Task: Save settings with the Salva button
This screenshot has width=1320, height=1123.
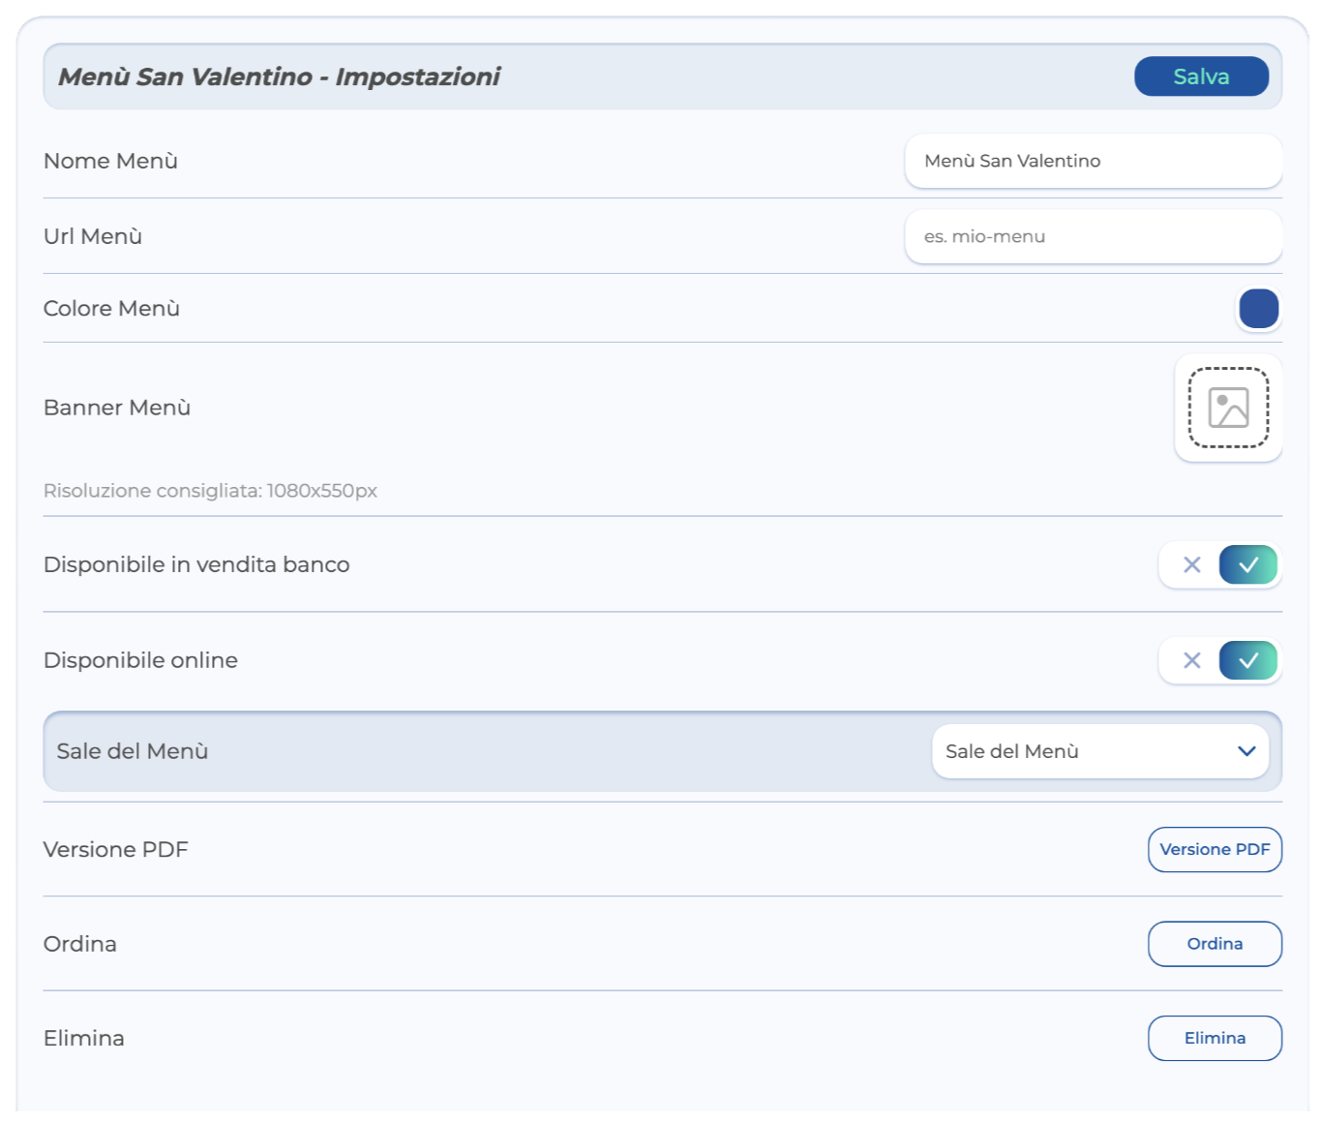Action: coord(1201,76)
